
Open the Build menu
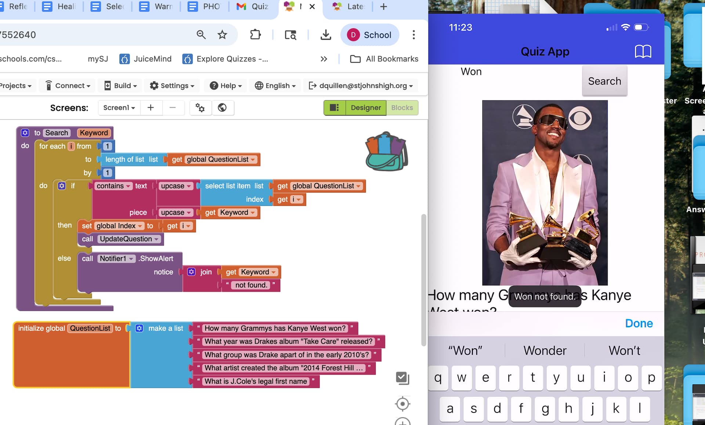pos(120,85)
